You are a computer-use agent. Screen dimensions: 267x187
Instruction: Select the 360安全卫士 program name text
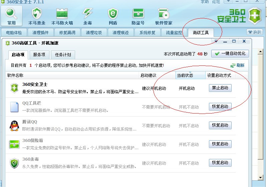(x=35, y=84)
